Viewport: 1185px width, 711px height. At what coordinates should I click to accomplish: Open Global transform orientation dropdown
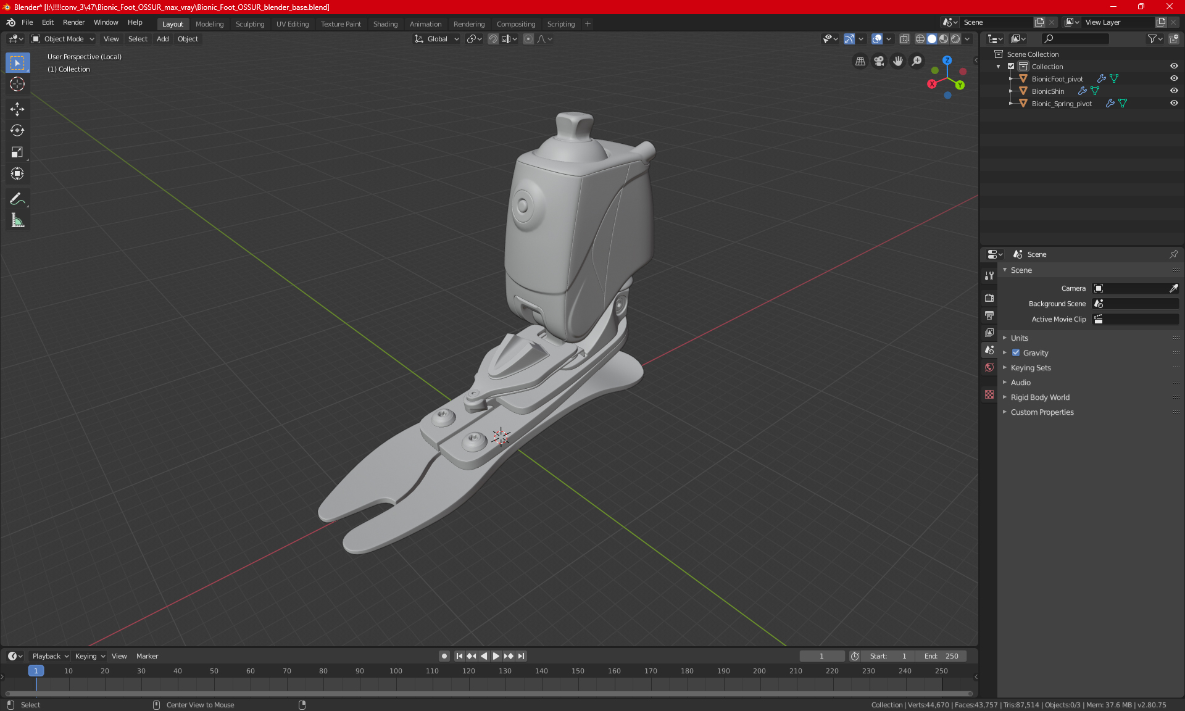coord(437,39)
